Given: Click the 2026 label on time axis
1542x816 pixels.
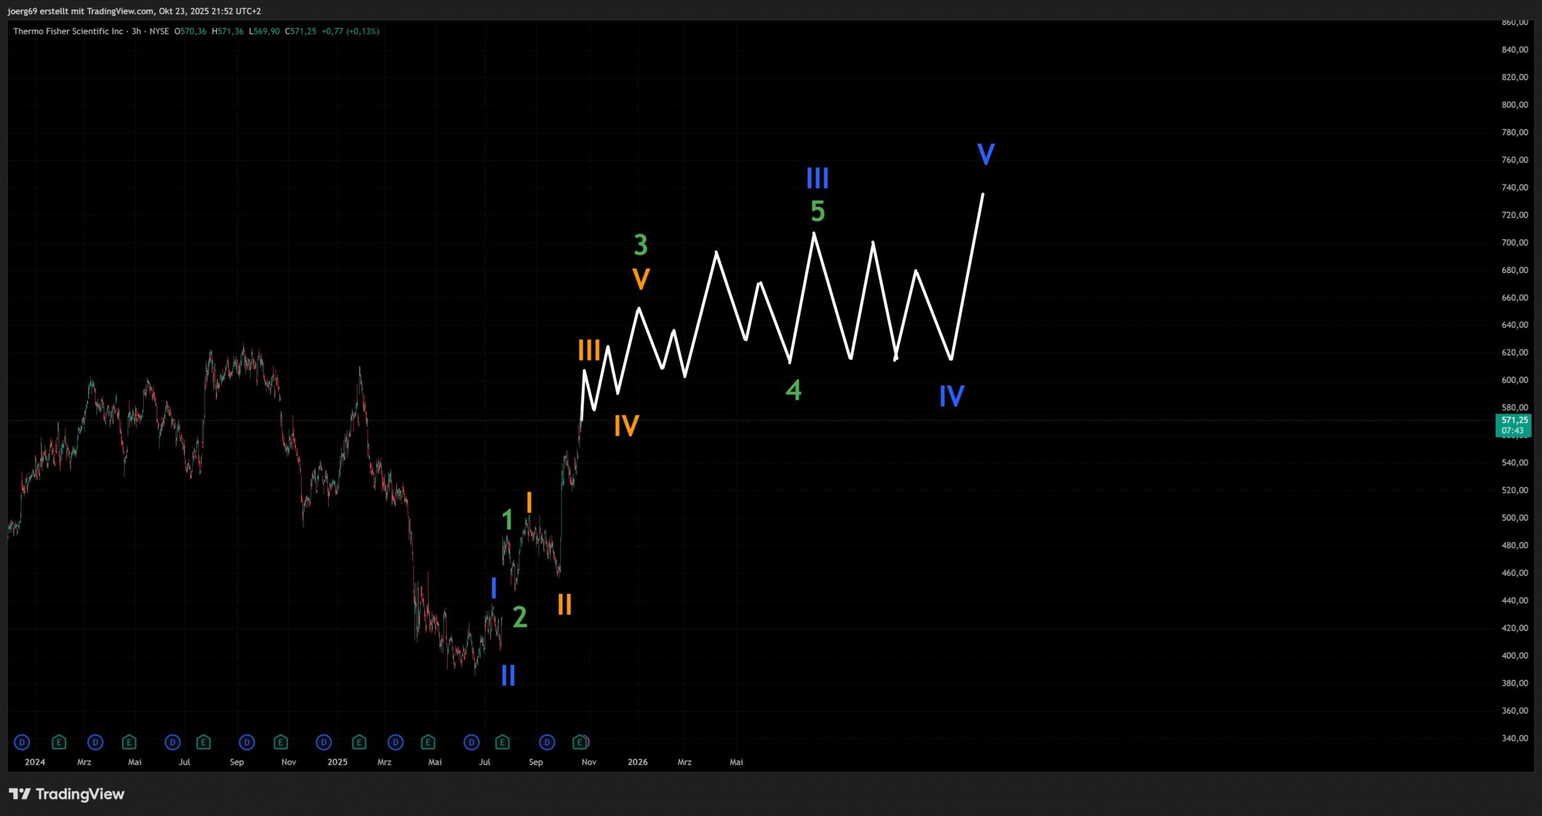Looking at the screenshot, I should pos(637,762).
